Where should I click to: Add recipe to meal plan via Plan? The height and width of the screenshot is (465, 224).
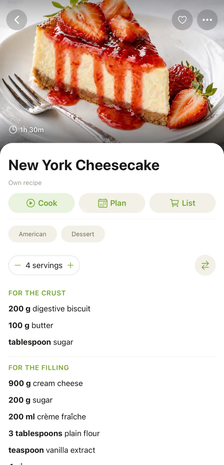[x=112, y=203]
